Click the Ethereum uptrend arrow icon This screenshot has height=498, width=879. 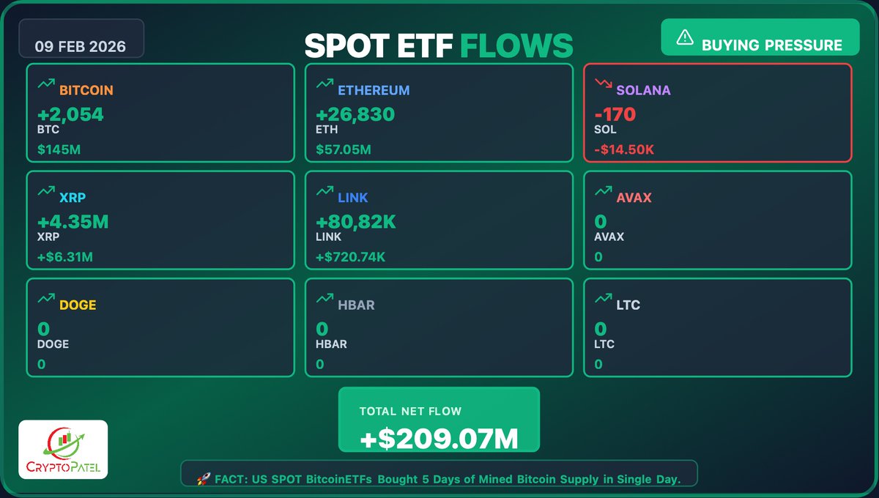pyautogui.click(x=324, y=84)
